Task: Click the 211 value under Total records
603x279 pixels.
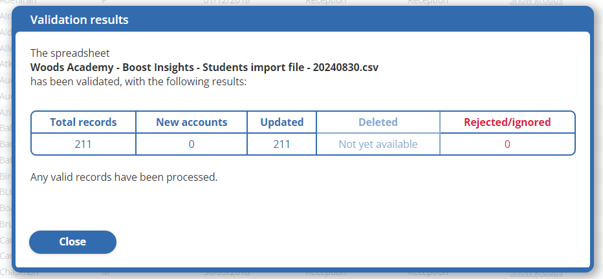Action: [x=83, y=144]
